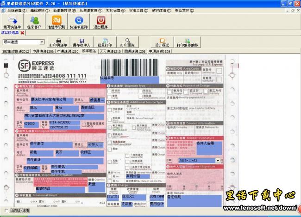Click 收件邮编 recipient postcode field

[x=31, y=169]
